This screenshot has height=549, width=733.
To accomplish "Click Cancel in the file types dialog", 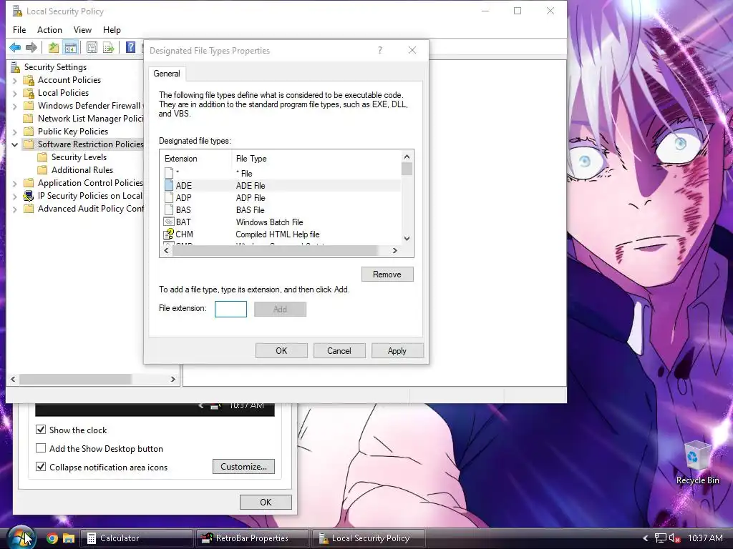I will [339, 350].
